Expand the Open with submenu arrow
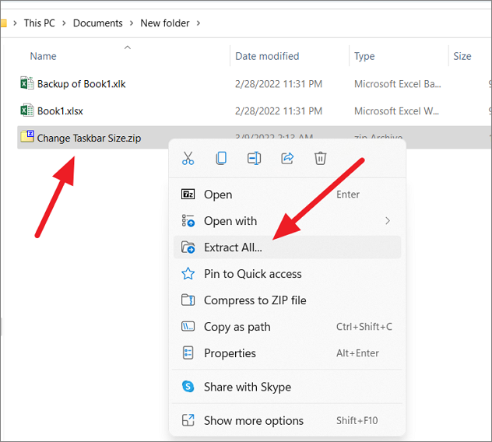Image resolution: width=492 pixels, height=442 pixels. click(x=388, y=221)
